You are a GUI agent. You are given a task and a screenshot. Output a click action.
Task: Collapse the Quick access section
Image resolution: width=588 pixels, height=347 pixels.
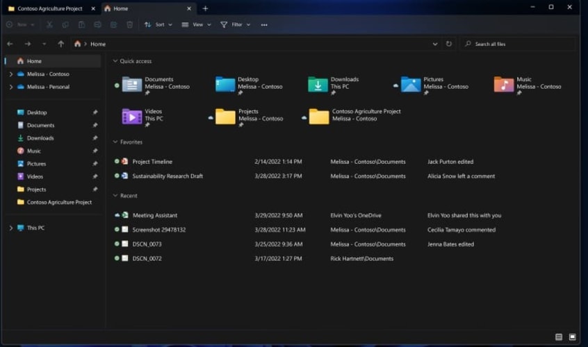tap(115, 61)
